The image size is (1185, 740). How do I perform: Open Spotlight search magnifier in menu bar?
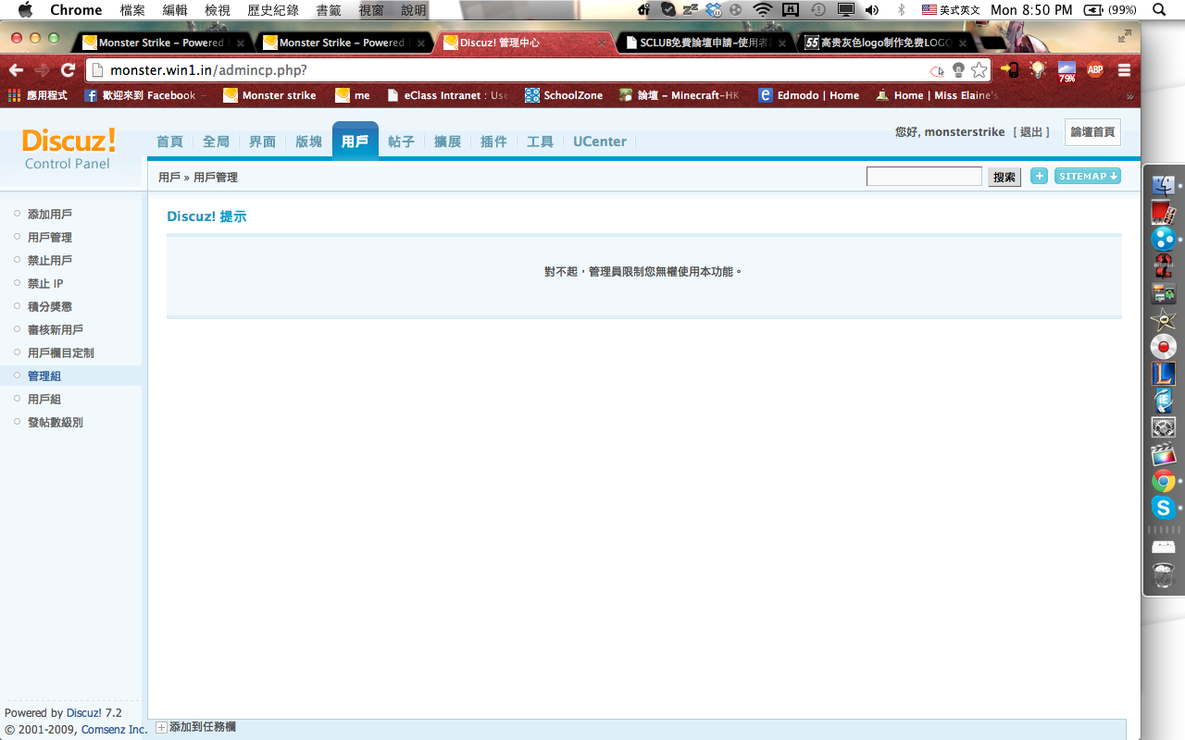click(1159, 9)
